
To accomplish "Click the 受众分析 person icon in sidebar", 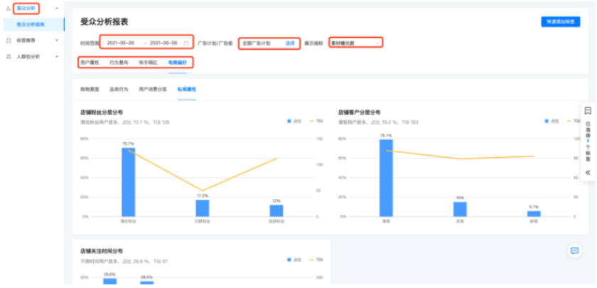I will [x=8, y=8].
